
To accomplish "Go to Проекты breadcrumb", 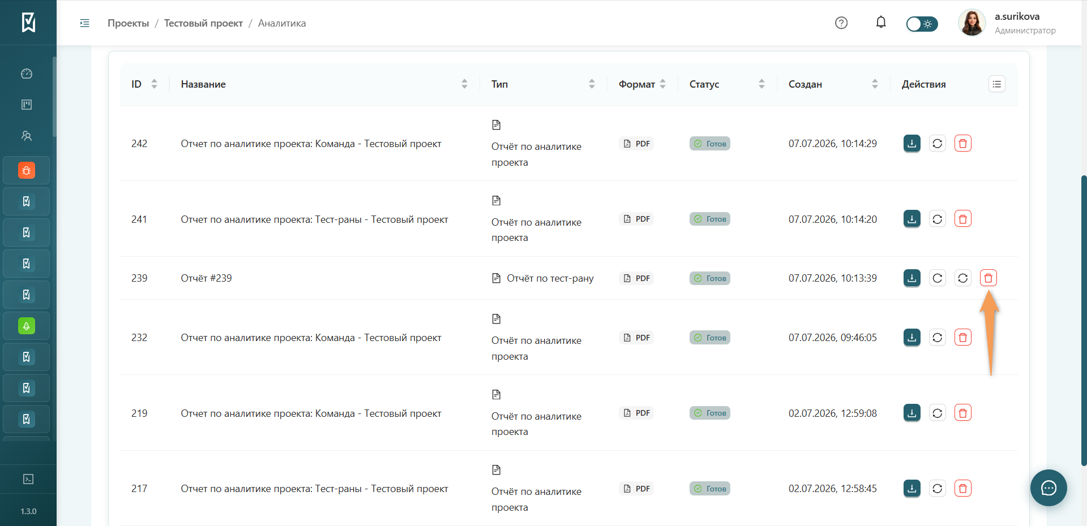I will 129,23.
